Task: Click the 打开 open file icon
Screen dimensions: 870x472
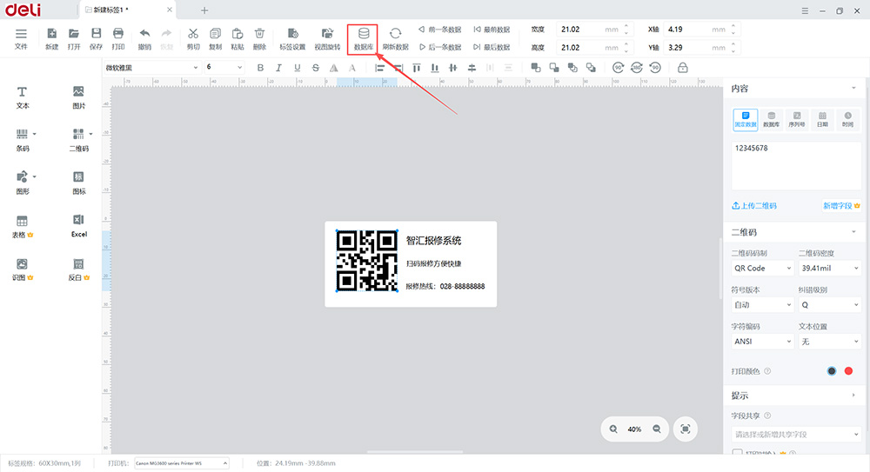Action: click(74, 39)
